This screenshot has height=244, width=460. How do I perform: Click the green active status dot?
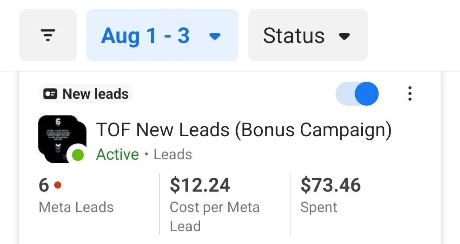coord(78,155)
